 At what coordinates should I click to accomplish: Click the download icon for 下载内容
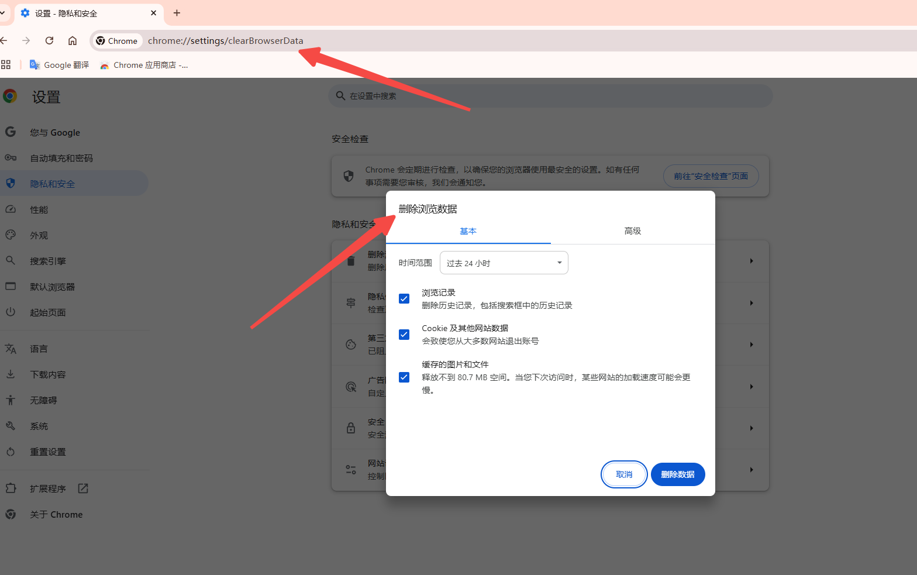11,374
